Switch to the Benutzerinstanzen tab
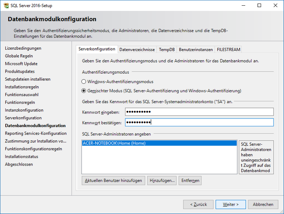 196,50
